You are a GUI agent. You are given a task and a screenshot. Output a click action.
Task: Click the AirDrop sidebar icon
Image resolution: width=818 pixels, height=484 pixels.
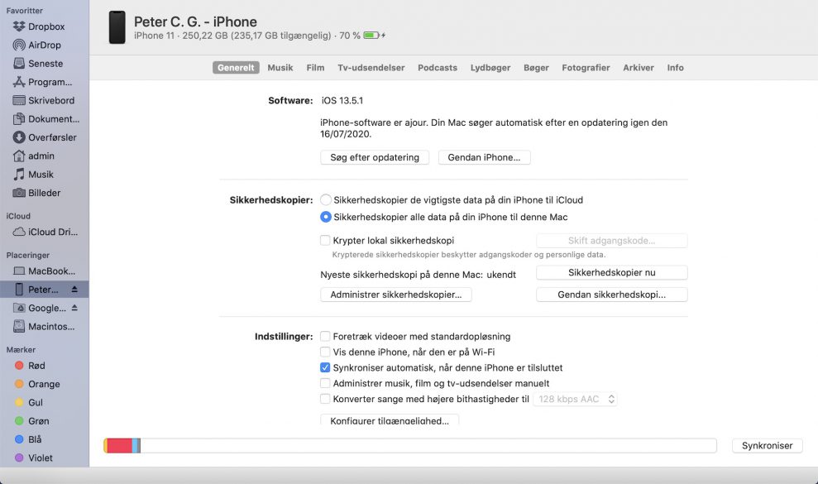19,45
